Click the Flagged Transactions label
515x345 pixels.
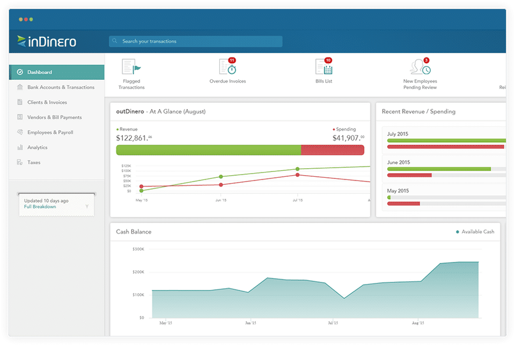pyautogui.click(x=131, y=84)
